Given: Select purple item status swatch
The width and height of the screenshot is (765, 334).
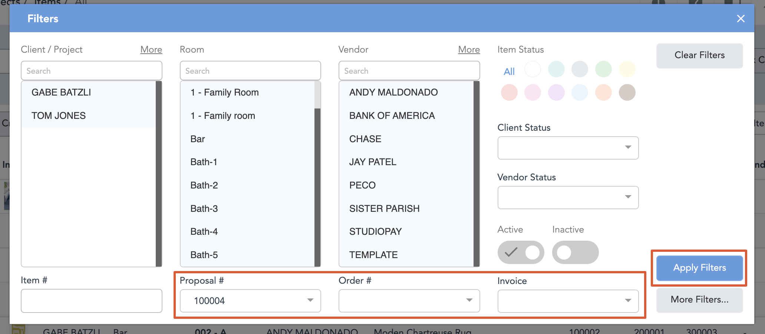Looking at the screenshot, I should pyautogui.click(x=556, y=92).
